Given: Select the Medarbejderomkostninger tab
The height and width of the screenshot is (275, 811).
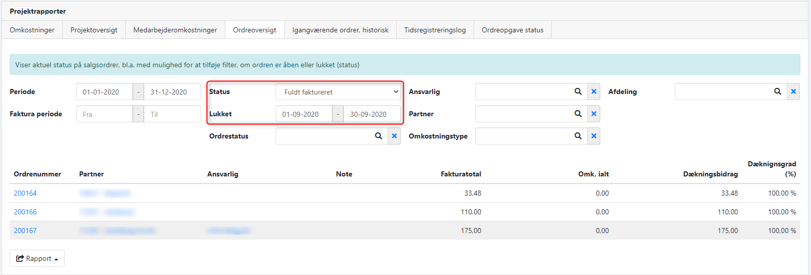Looking at the screenshot, I should 175,30.
